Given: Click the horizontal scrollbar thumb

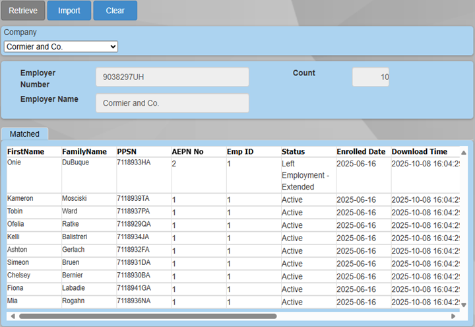Looking at the screenshot, I should tap(198, 316).
